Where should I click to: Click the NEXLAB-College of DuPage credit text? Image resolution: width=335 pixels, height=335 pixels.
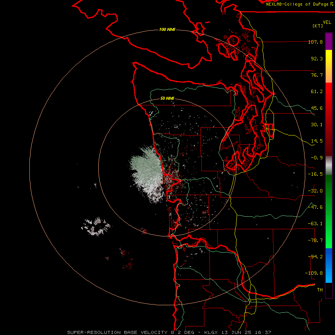point(299,4)
